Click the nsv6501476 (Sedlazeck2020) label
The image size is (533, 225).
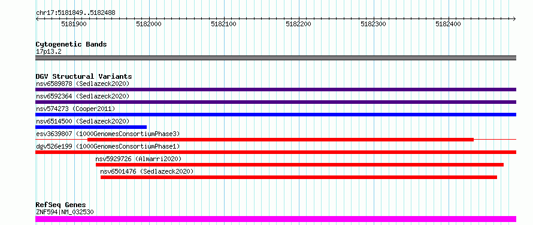(x=147, y=171)
